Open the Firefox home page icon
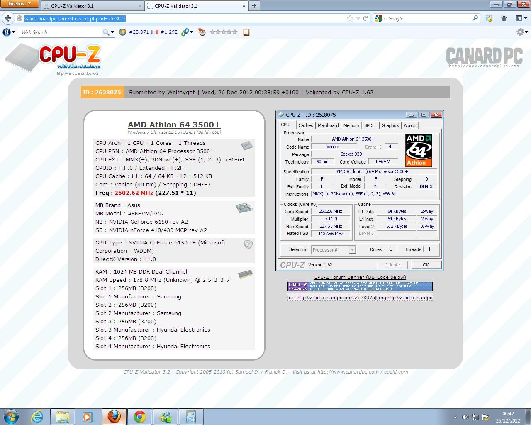 (504, 18)
